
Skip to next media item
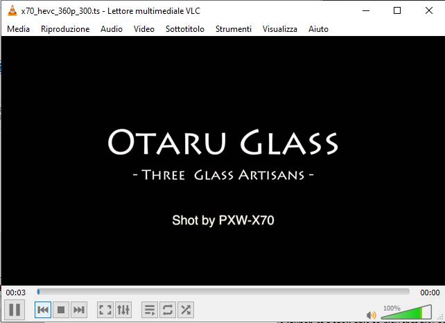[x=78, y=310]
